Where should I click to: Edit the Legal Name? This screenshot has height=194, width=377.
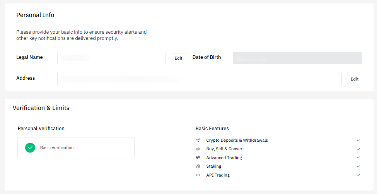178,58
